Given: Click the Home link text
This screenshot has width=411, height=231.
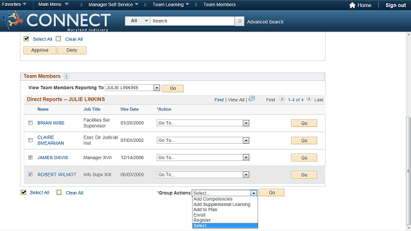Looking at the screenshot, I should point(364,5).
